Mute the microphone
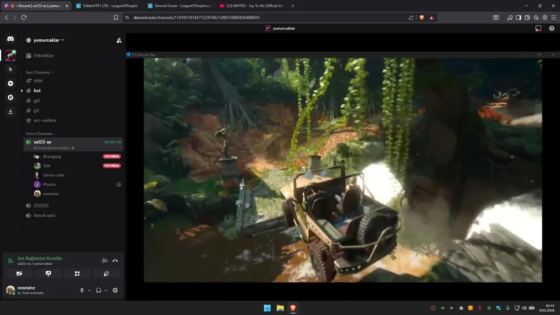Viewport: 560px width, 315px height. tap(82, 290)
